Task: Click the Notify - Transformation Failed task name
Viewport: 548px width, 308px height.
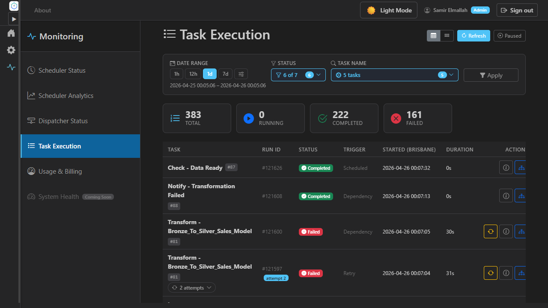Action: coord(201,190)
